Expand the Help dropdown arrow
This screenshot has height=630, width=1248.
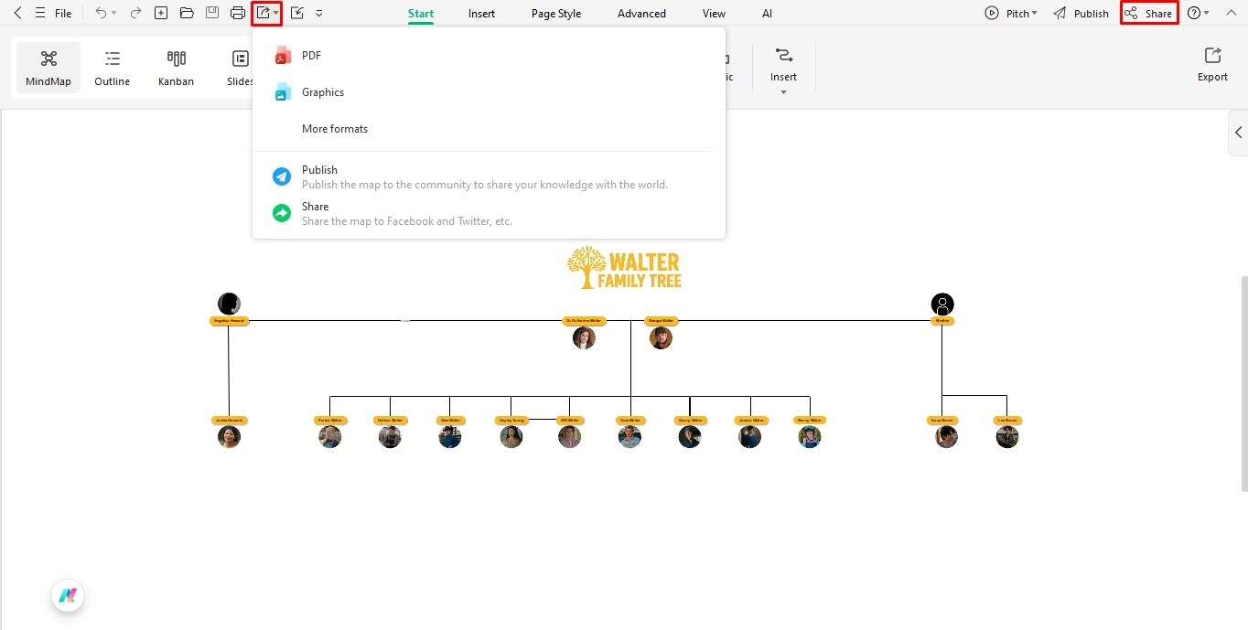[x=1206, y=13]
